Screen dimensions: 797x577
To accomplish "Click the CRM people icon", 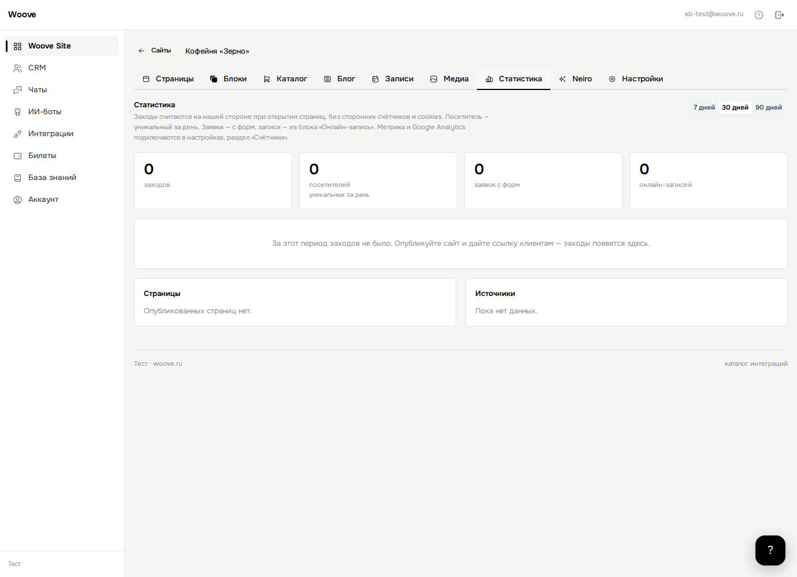I will click(x=17, y=68).
